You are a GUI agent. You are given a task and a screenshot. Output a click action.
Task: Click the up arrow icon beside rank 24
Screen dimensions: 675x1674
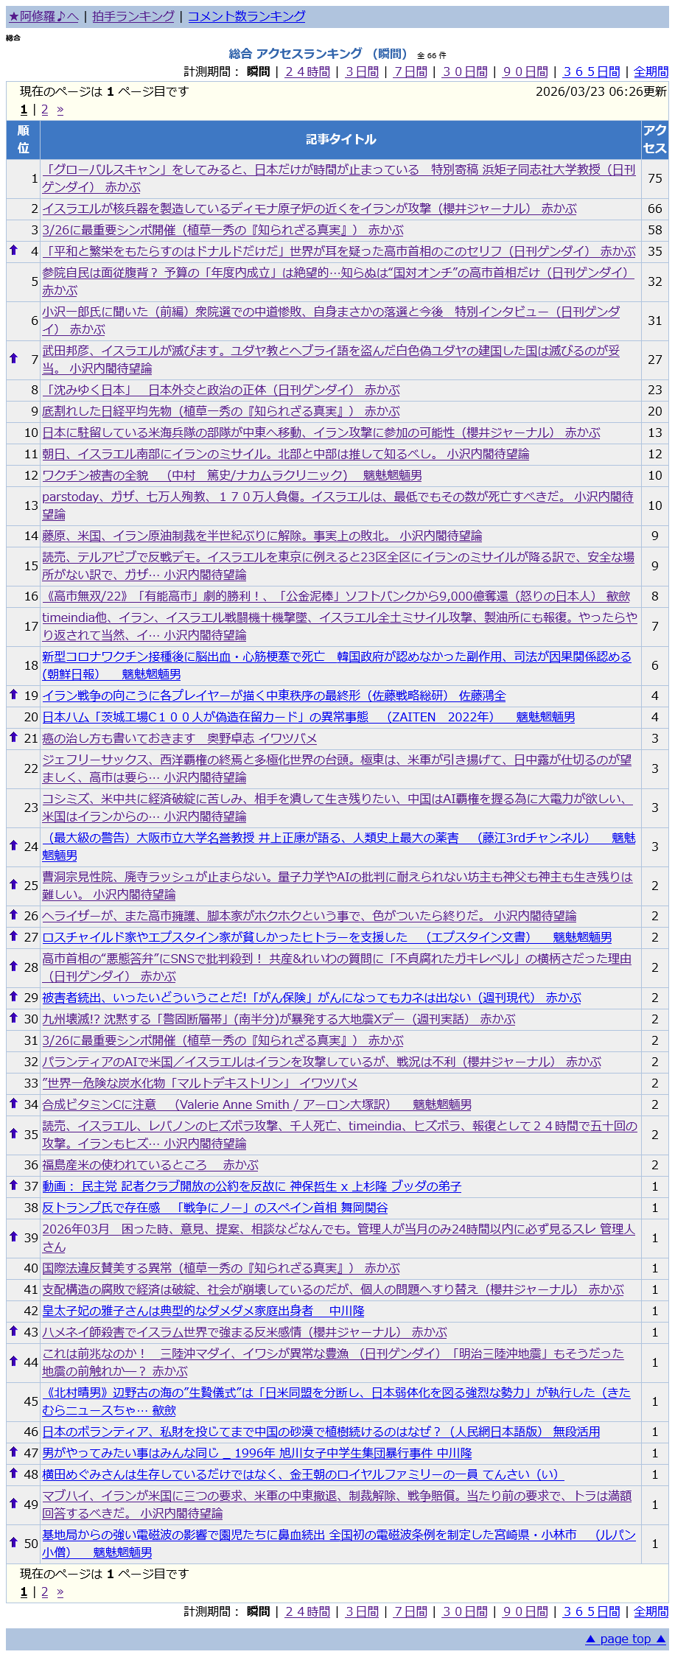click(x=13, y=845)
